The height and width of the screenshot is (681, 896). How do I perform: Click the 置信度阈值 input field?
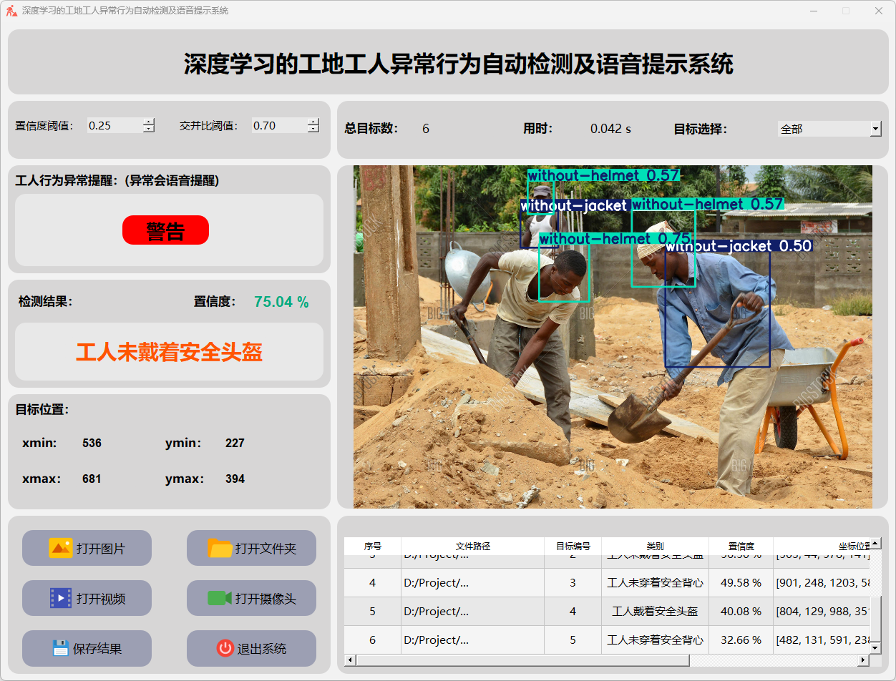pyautogui.click(x=115, y=126)
